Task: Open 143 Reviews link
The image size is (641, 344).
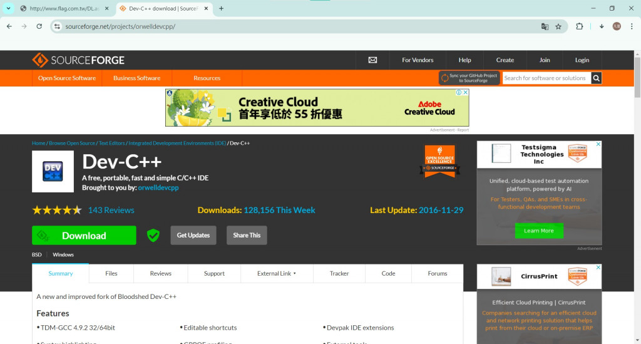Action: coord(111,211)
